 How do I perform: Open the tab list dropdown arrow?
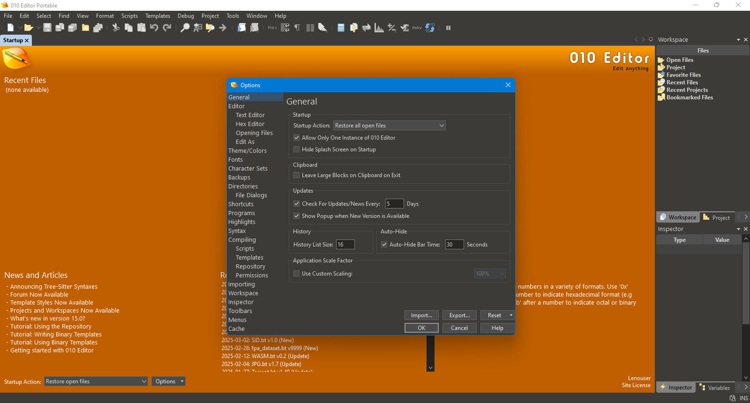pos(651,40)
